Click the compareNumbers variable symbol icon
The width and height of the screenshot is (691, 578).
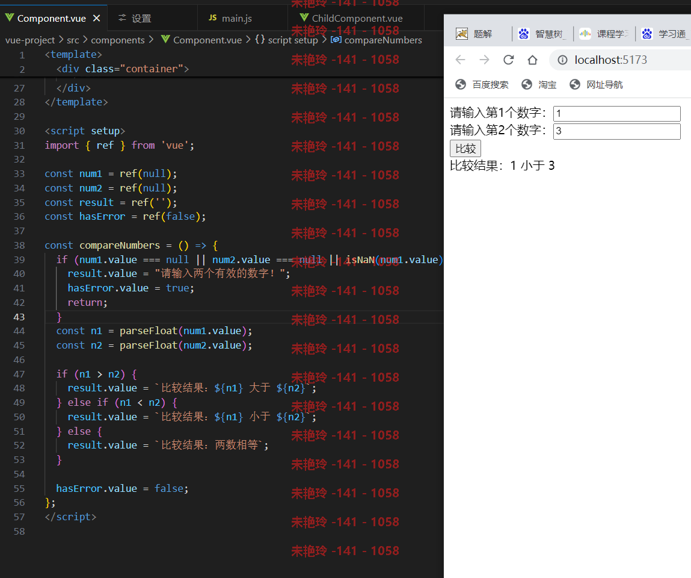coord(336,40)
